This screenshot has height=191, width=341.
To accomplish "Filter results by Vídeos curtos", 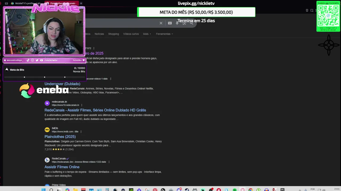I will tap(131, 34).
